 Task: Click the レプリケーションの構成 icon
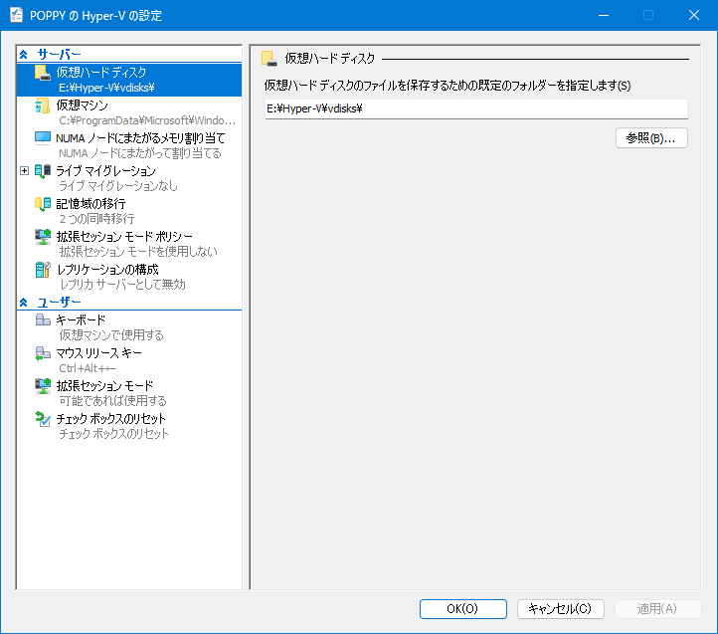pos(43,270)
